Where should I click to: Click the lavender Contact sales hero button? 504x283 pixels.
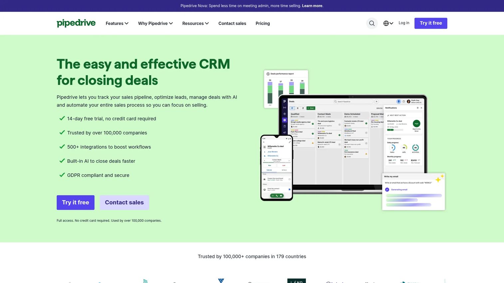tap(125, 203)
